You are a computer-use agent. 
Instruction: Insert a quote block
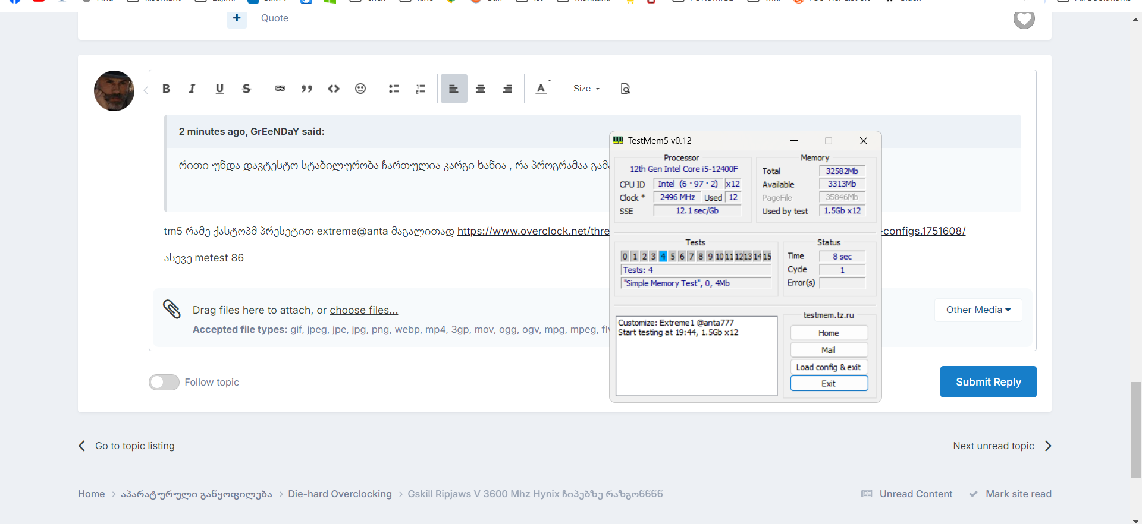click(307, 89)
